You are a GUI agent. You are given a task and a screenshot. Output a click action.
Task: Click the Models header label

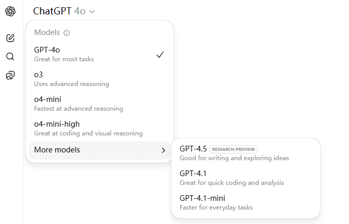(x=47, y=32)
